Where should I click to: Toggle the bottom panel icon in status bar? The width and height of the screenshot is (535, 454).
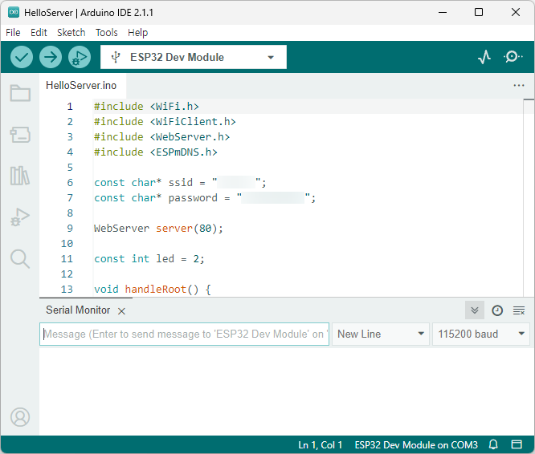click(517, 444)
